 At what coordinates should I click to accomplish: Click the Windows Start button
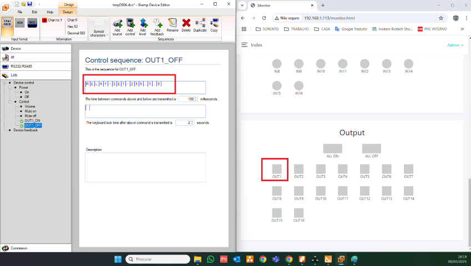[x=118, y=259]
